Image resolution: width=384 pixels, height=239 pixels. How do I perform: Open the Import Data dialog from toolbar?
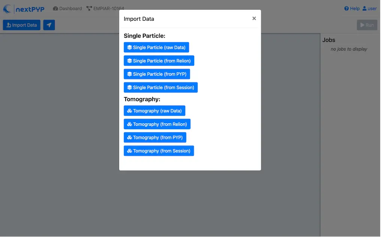click(x=21, y=25)
